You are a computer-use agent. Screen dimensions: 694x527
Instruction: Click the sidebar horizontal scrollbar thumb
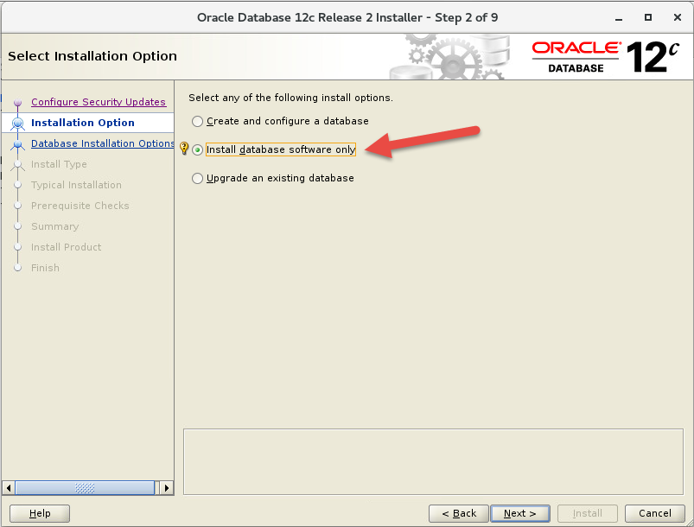point(85,488)
